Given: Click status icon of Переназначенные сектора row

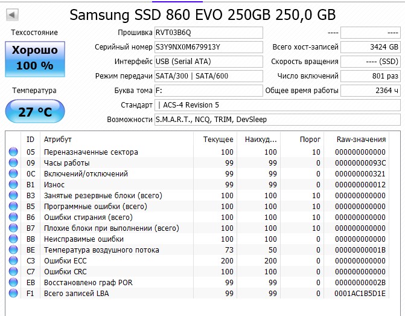Looking at the screenshot, I should pyautogui.click(x=13, y=152).
